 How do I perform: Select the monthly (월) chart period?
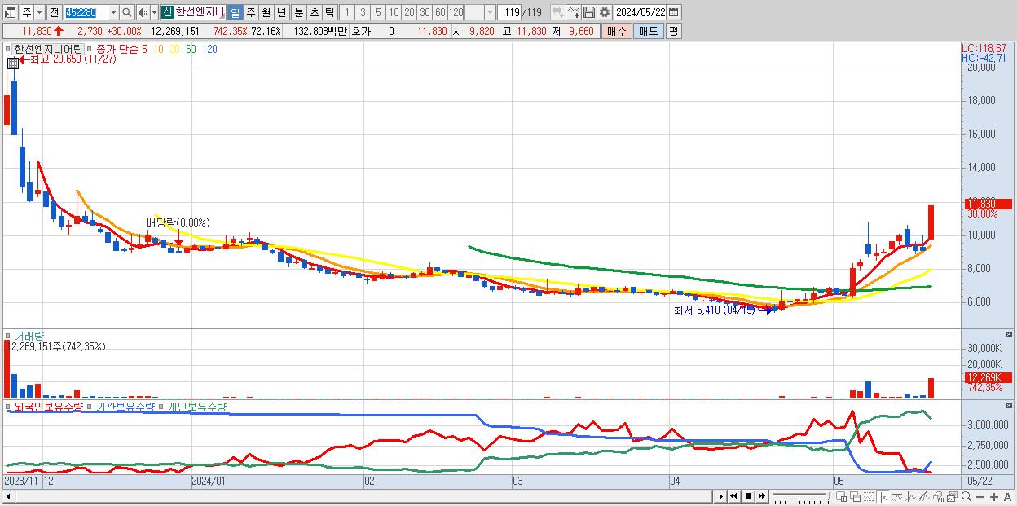tap(266, 12)
